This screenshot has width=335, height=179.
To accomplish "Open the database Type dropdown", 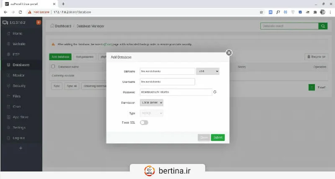I will [x=151, y=113].
